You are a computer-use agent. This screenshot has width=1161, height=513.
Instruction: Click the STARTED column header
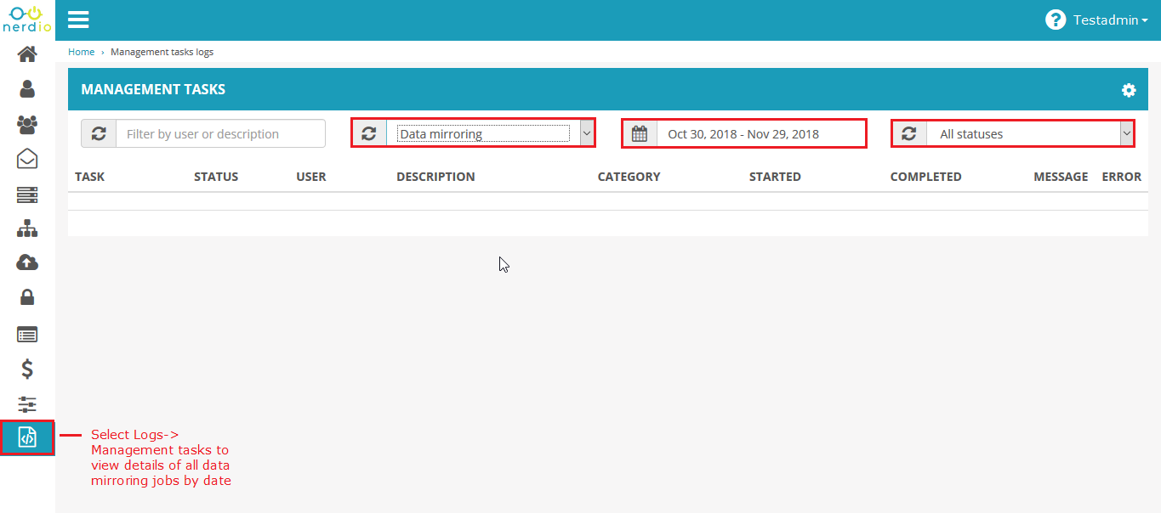click(775, 177)
